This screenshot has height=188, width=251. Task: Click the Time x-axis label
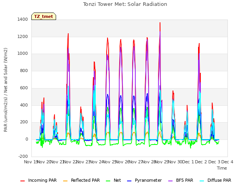(x=222, y=168)
